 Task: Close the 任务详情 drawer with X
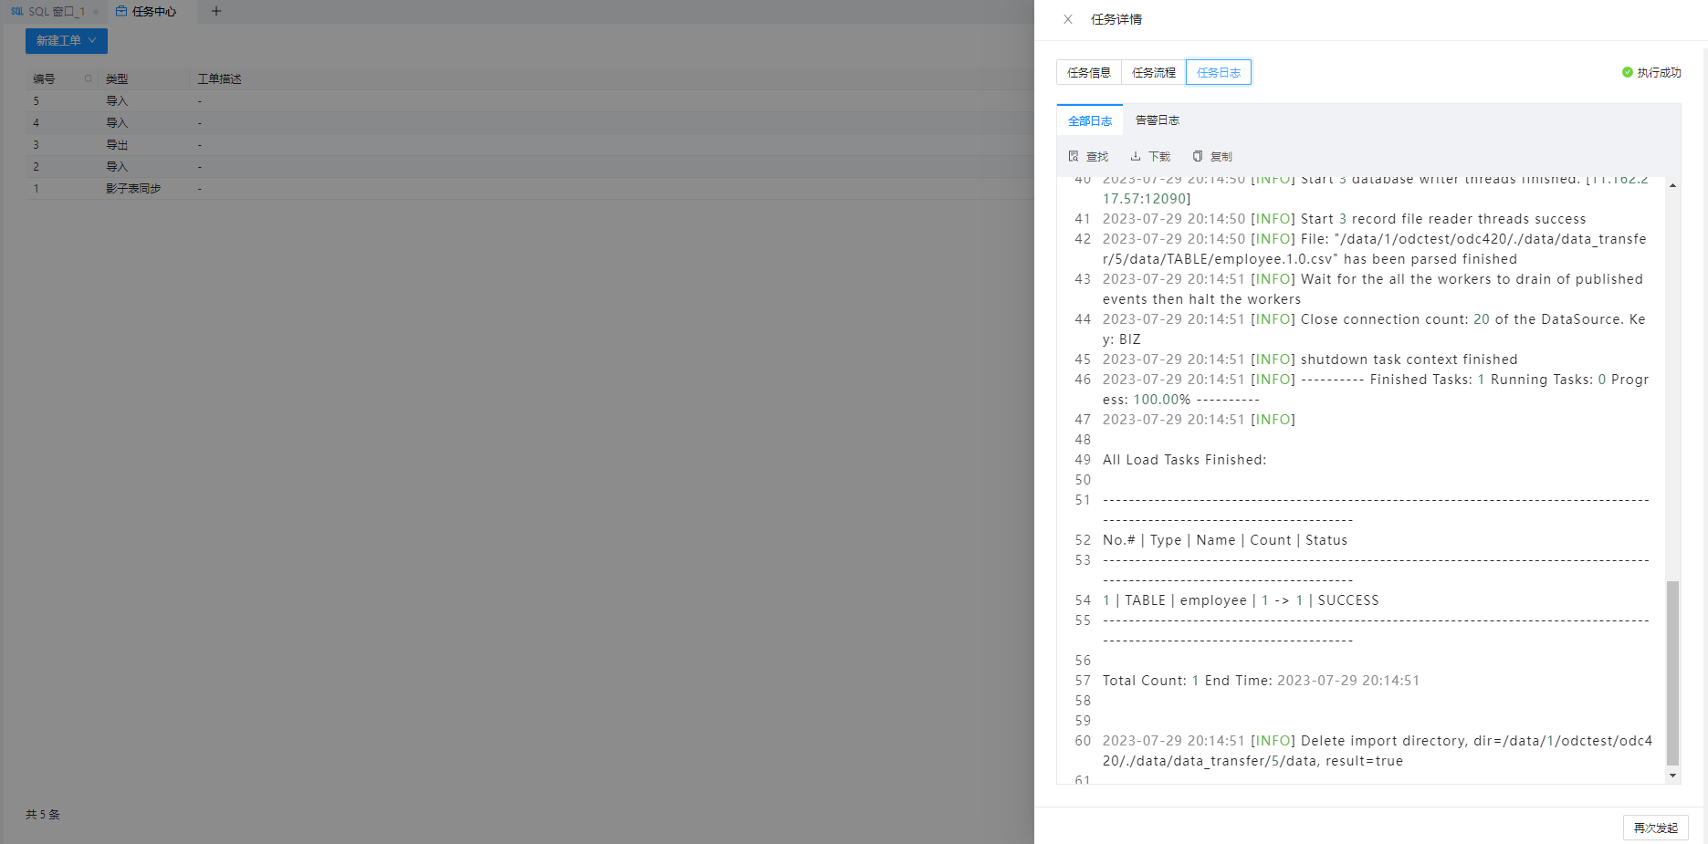tap(1067, 19)
